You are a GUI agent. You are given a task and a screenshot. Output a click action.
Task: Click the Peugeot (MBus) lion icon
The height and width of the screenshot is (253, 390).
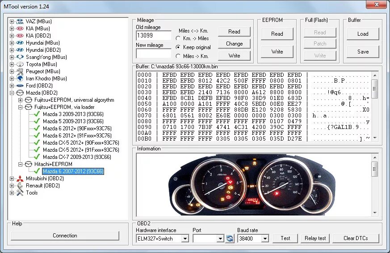click(x=20, y=71)
